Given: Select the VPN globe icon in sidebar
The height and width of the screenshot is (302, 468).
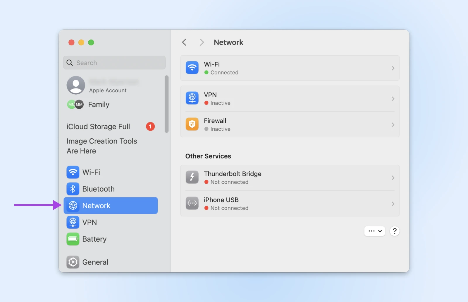Looking at the screenshot, I should (73, 222).
